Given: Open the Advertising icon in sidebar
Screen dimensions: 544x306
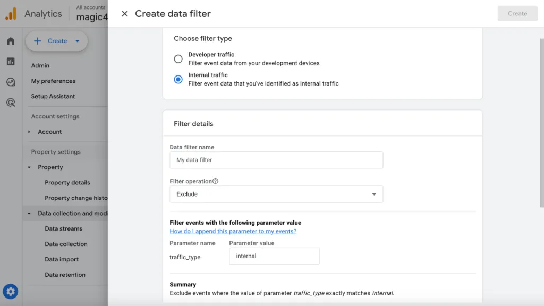Looking at the screenshot, I should 11,103.
